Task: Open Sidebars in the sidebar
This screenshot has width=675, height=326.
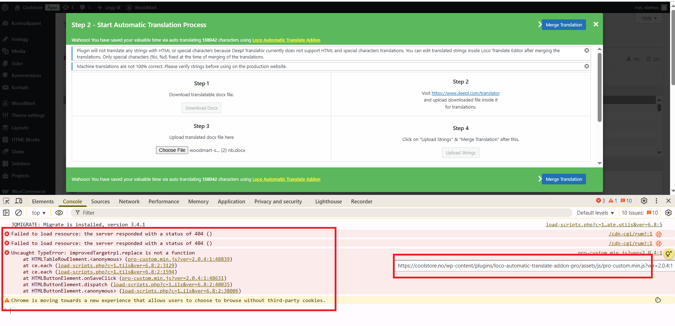Action: pyautogui.click(x=21, y=164)
